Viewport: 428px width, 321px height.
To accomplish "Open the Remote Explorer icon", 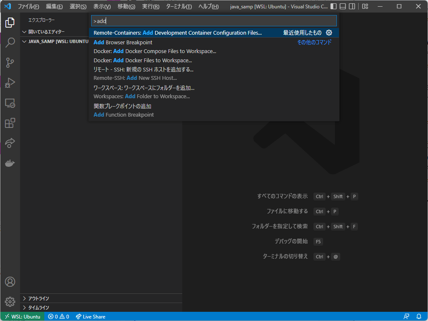I will pos(10,103).
